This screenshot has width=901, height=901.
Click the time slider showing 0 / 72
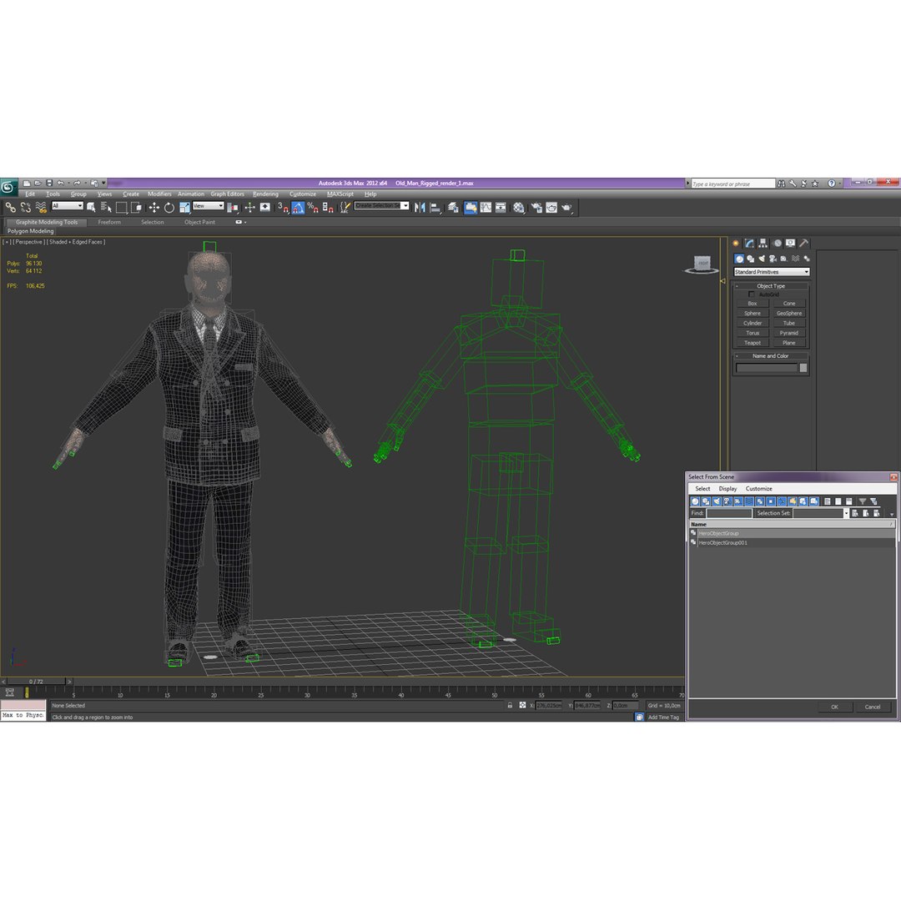point(36,682)
